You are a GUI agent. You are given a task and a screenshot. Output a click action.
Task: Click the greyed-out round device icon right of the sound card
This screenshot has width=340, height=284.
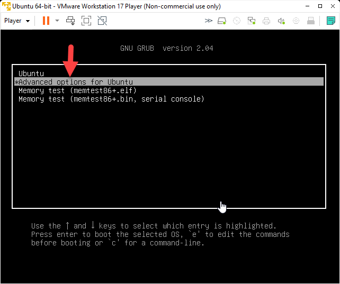click(296, 21)
